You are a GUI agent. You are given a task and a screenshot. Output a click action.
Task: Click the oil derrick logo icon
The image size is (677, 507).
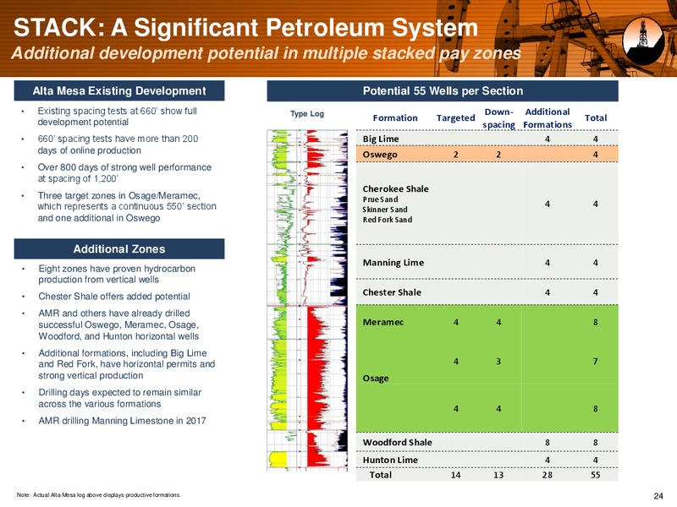(643, 41)
